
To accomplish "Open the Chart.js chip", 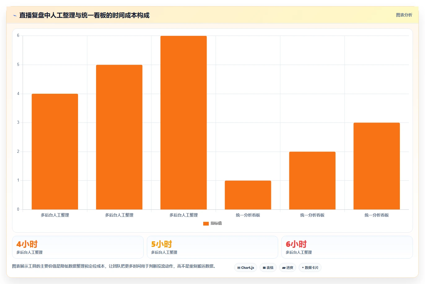I will coord(246,268).
